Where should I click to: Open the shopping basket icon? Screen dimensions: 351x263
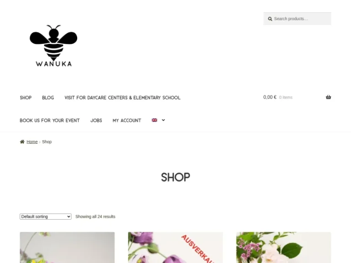[x=329, y=97]
